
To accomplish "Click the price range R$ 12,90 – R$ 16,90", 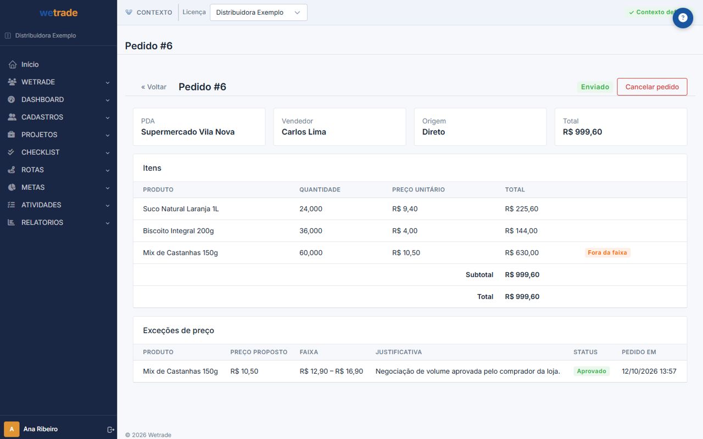I will [331, 372].
